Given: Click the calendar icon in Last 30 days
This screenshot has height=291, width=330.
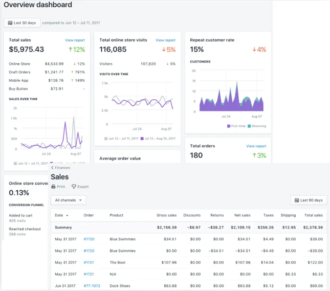Looking at the screenshot, I should click(10, 23).
